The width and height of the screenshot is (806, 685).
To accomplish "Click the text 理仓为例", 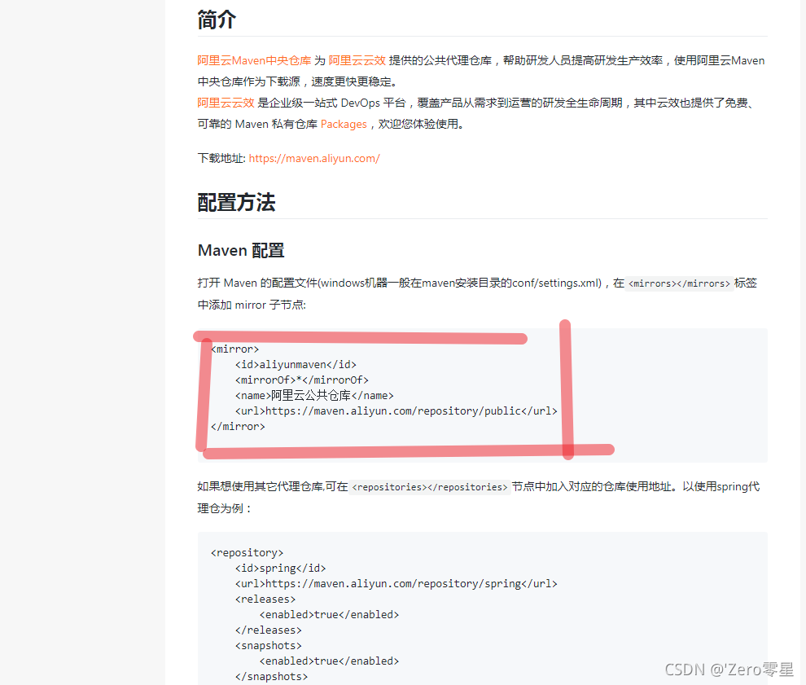I will (x=224, y=508).
